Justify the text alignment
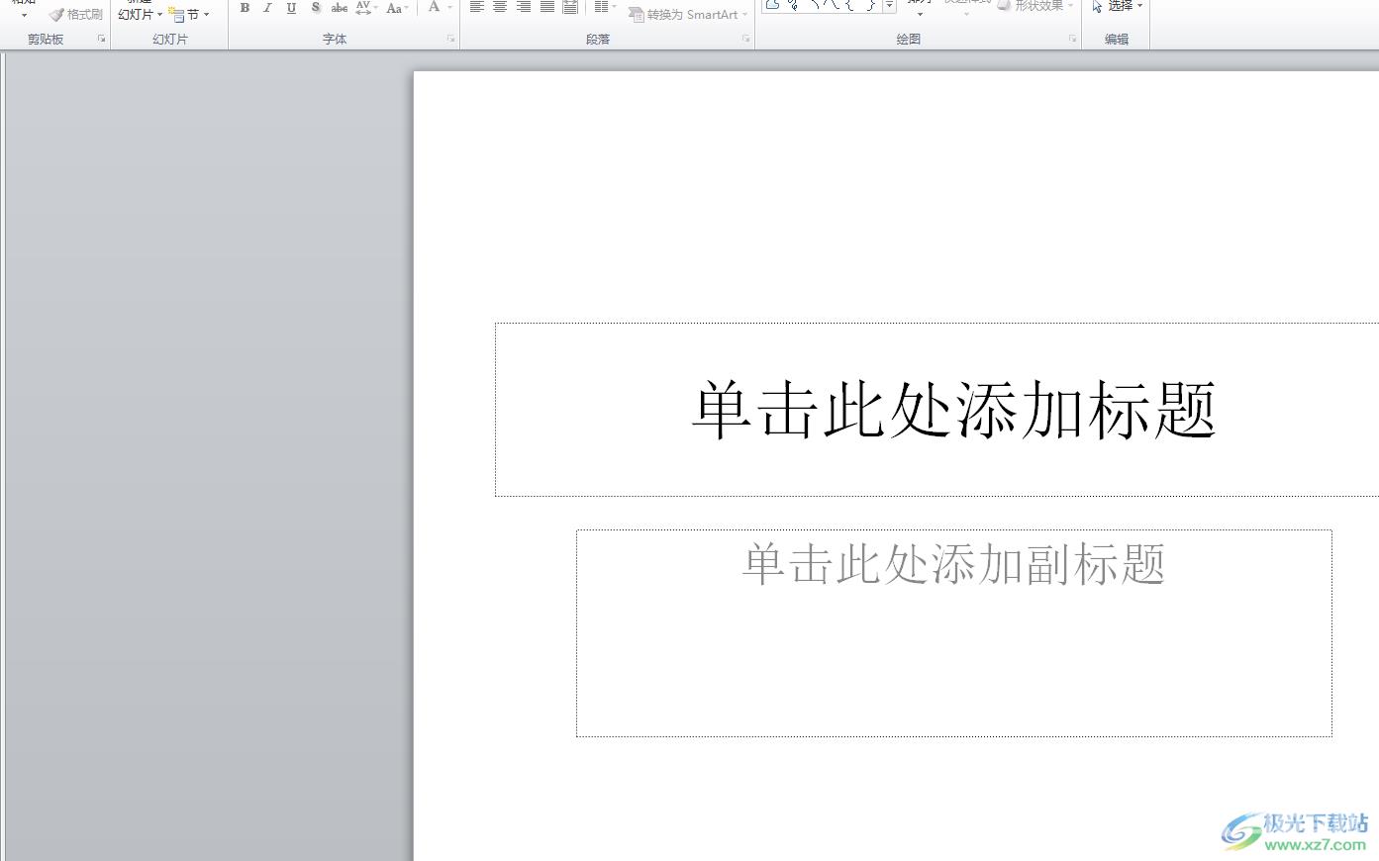Screen dimensions: 1379x861 point(547,7)
